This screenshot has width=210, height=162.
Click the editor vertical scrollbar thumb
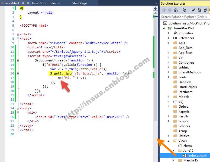pos(155,68)
